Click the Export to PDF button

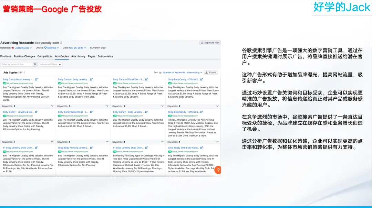(210, 43)
